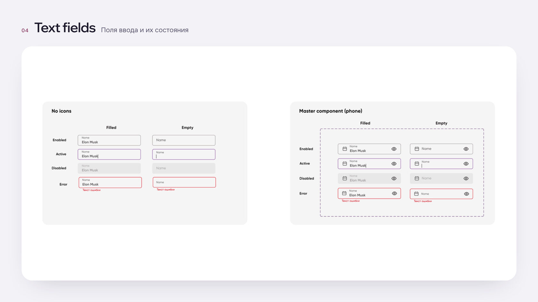Click calendar icon in Master Error Empty field
This screenshot has height=302, width=538.
416,194
